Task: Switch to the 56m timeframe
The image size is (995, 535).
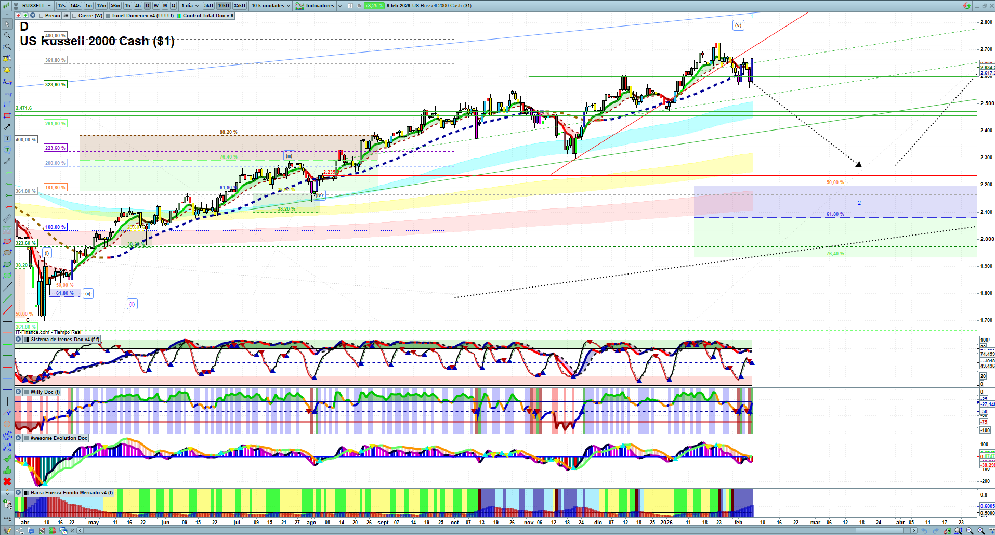Action: point(115,6)
